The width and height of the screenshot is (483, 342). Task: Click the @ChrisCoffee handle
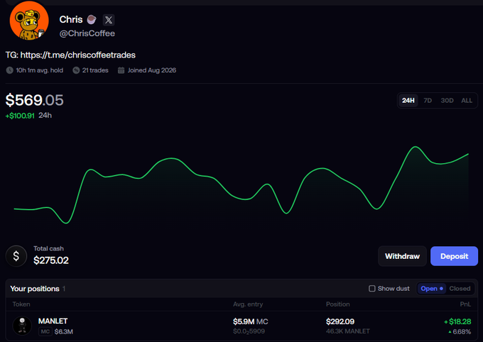87,33
